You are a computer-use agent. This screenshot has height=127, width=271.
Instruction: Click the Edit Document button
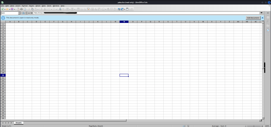pos(253,18)
